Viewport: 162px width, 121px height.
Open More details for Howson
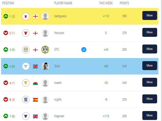pyautogui.click(x=149, y=32)
